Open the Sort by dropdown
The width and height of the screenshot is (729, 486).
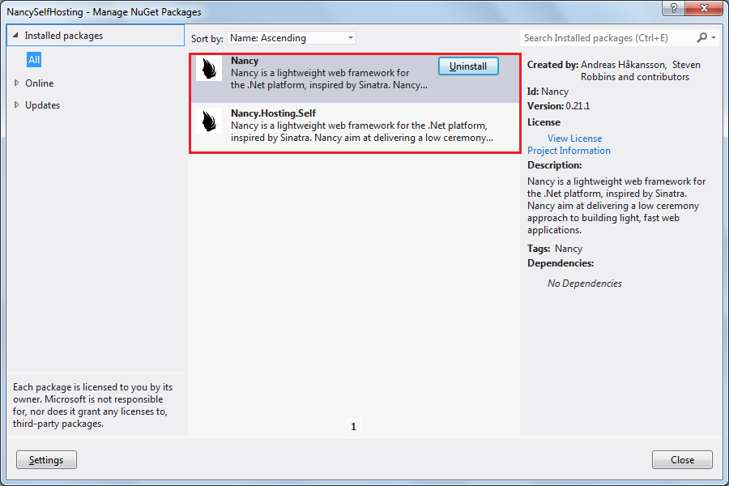pyautogui.click(x=292, y=38)
